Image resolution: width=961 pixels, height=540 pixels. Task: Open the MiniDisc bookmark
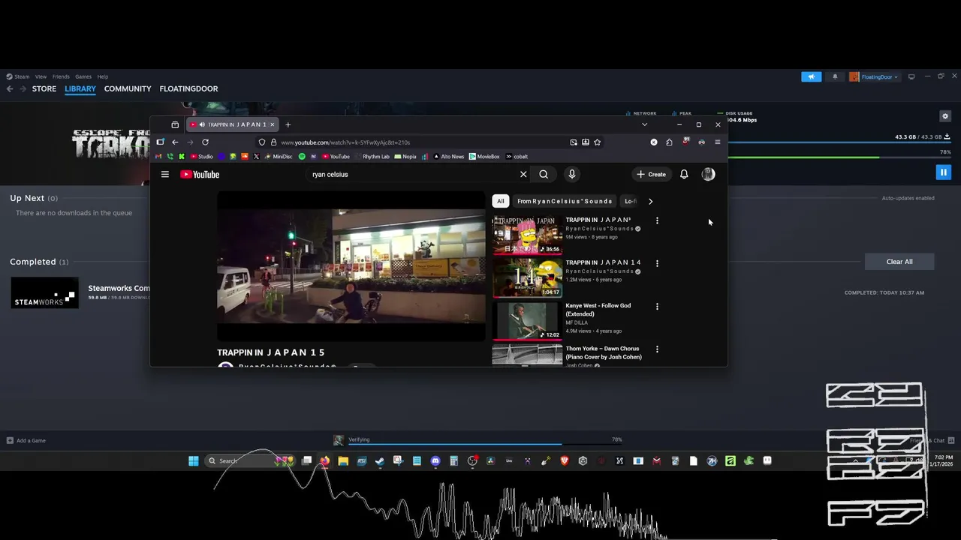coord(278,157)
